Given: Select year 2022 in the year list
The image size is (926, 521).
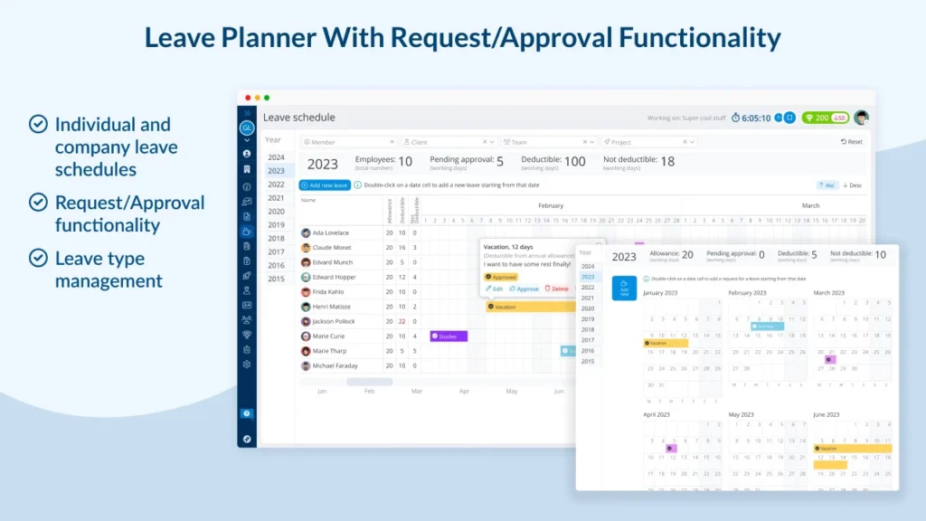Looking at the screenshot, I should [276, 185].
